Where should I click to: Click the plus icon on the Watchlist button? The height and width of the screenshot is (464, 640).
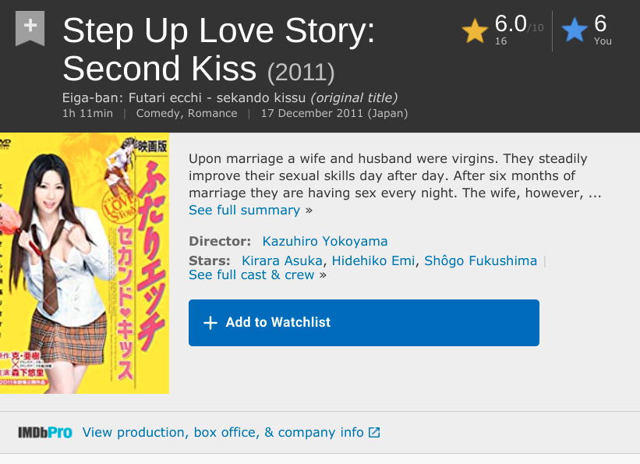(210, 323)
